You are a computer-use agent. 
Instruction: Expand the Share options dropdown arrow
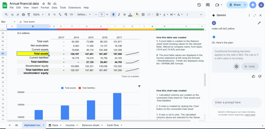[245, 5]
